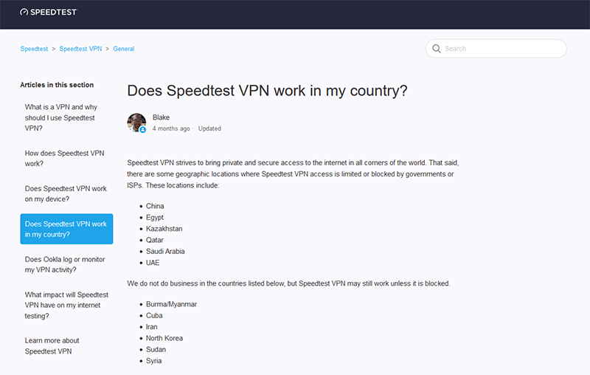
Task: Open the Speedtest breadcrumb link
Action: click(34, 49)
